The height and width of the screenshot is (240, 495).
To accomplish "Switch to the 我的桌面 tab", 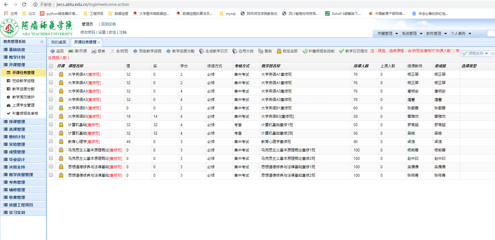I will (x=58, y=42).
